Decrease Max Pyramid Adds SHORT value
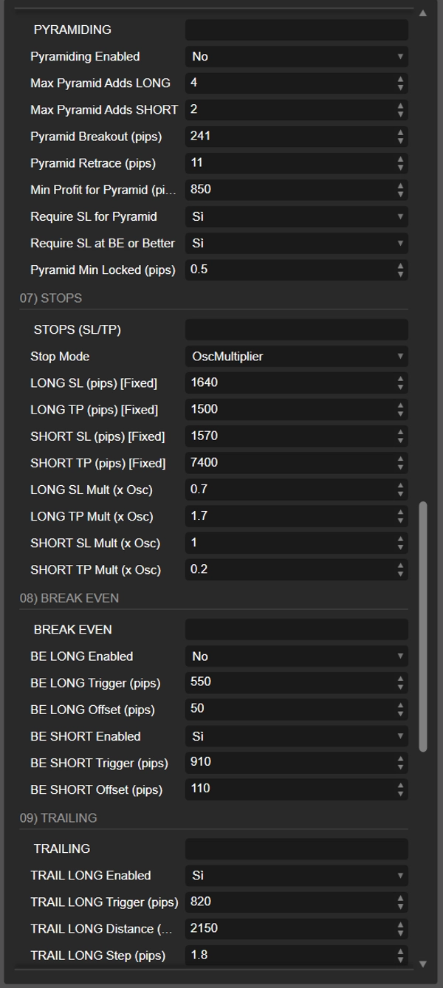This screenshot has height=988, width=443. tap(400, 114)
